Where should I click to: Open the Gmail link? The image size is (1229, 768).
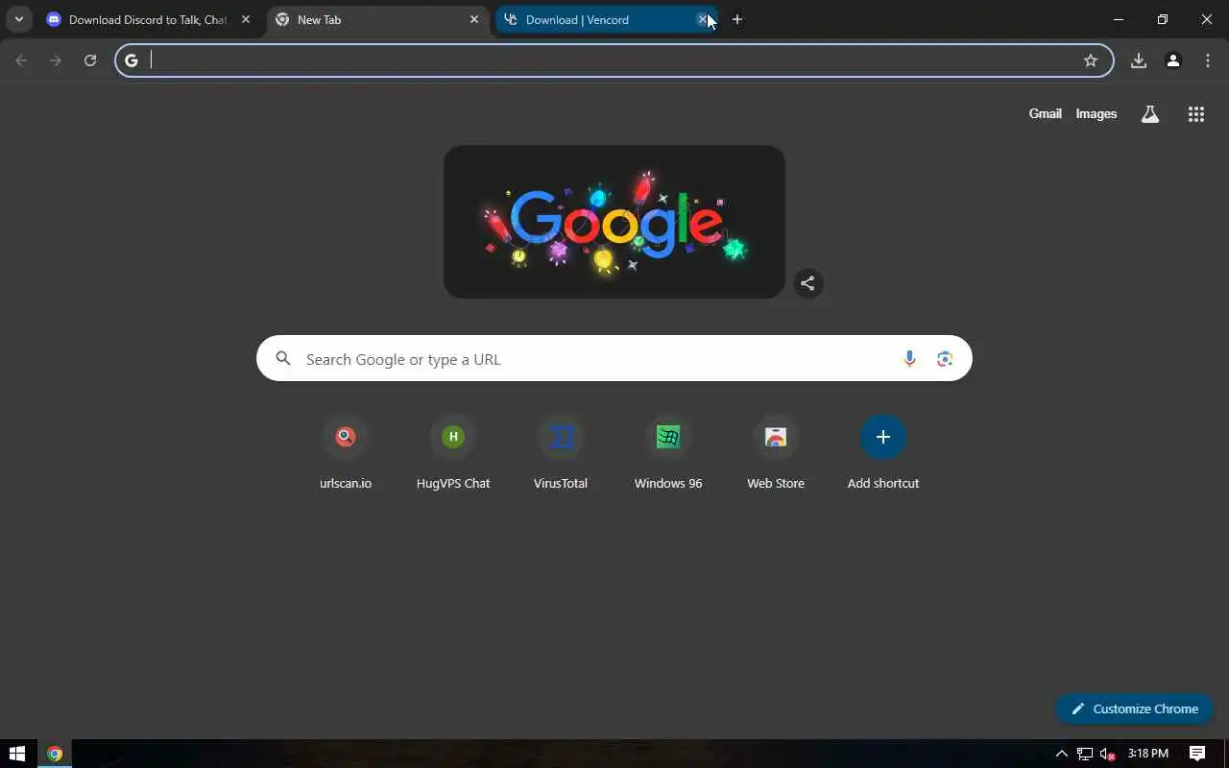point(1045,113)
